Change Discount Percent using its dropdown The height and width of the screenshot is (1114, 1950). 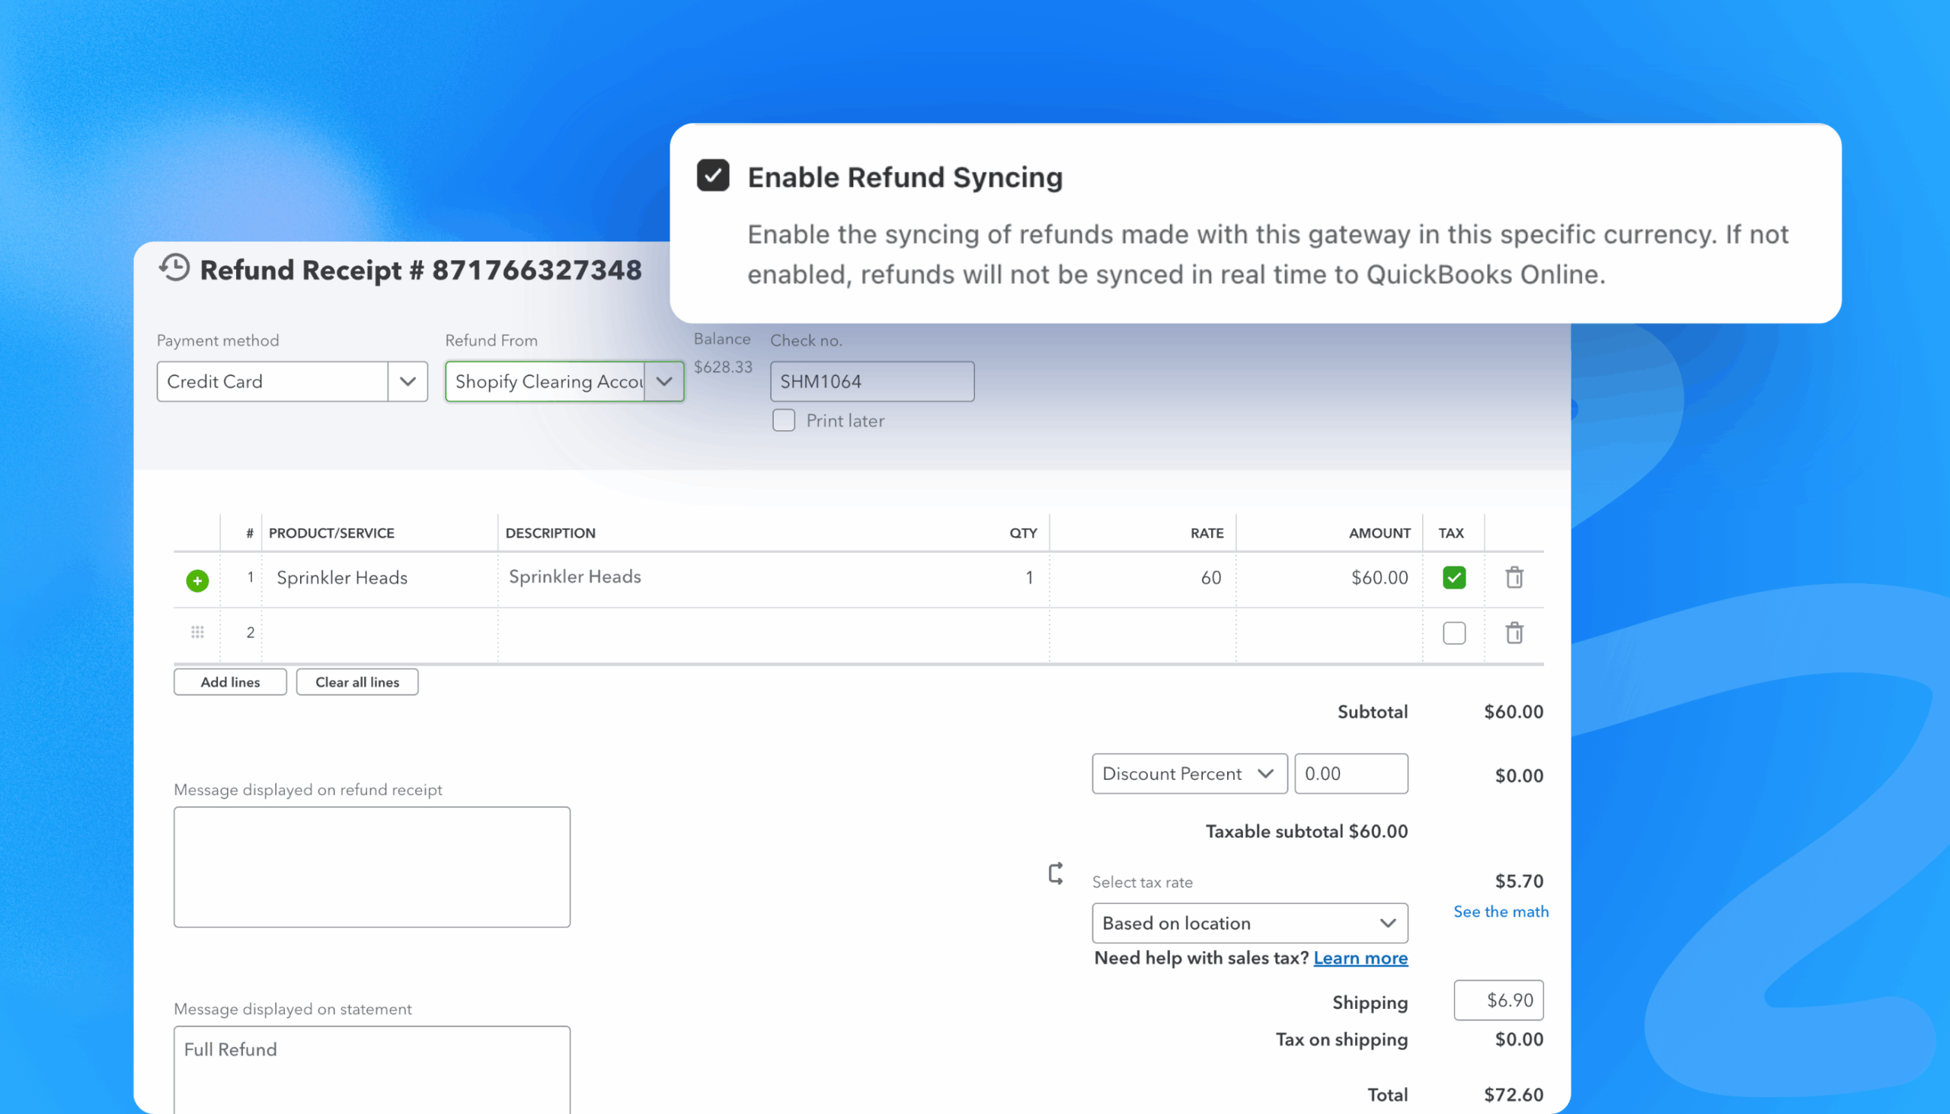tap(1265, 774)
